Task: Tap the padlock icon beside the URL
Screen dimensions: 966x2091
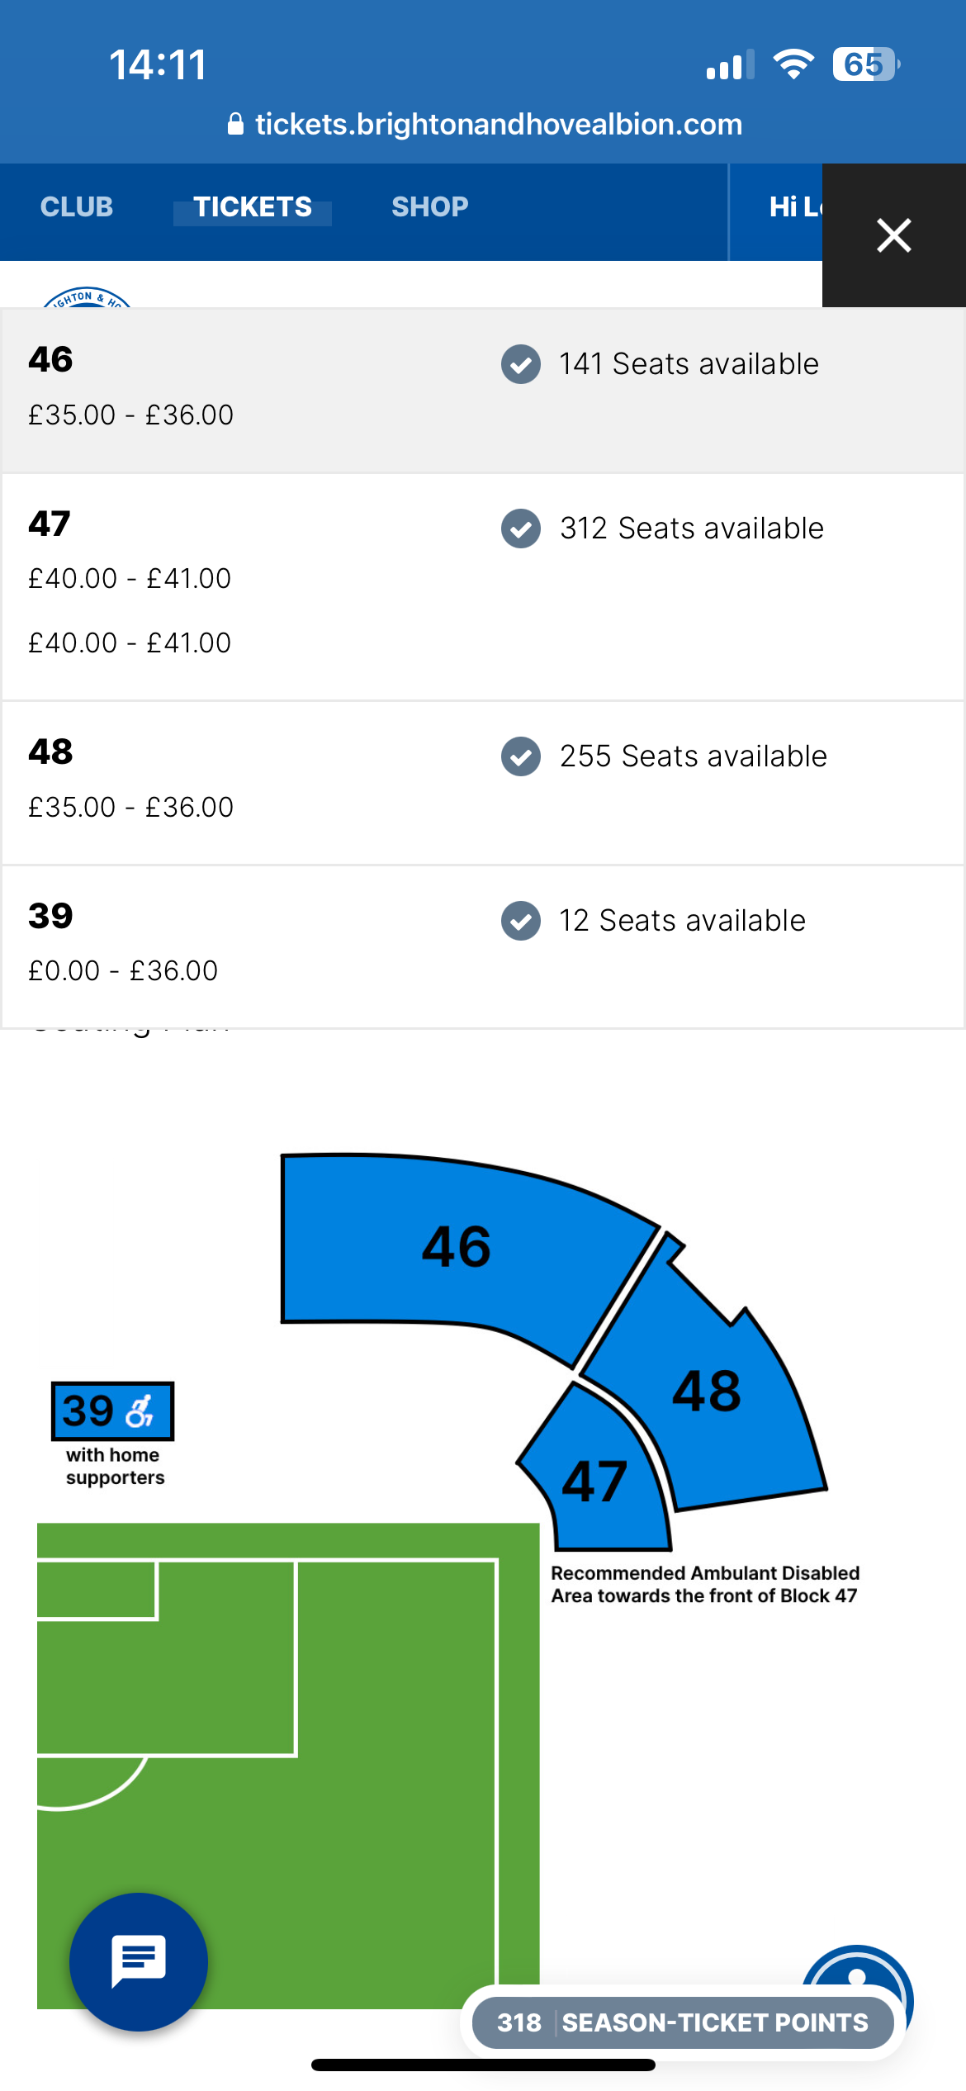Action: (x=235, y=124)
